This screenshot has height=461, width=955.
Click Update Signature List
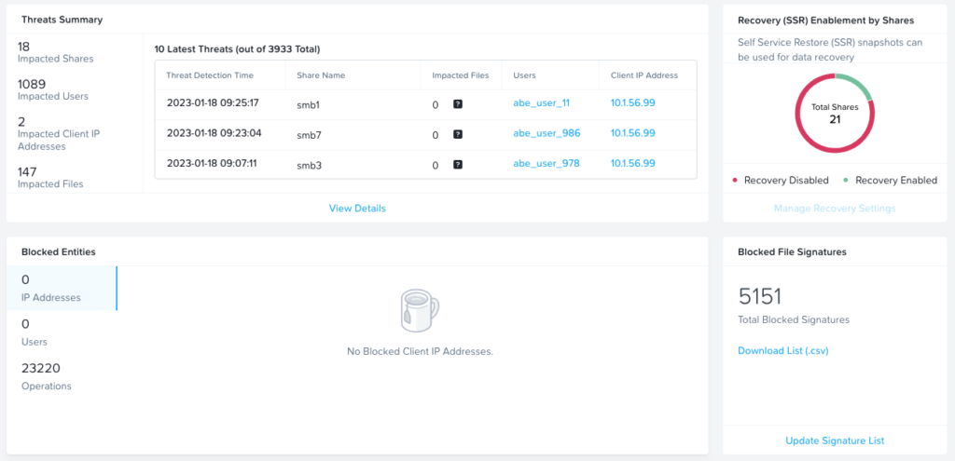pos(835,441)
